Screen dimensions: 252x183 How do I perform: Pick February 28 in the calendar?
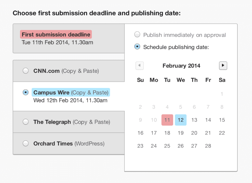pyautogui.click(x=208, y=146)
